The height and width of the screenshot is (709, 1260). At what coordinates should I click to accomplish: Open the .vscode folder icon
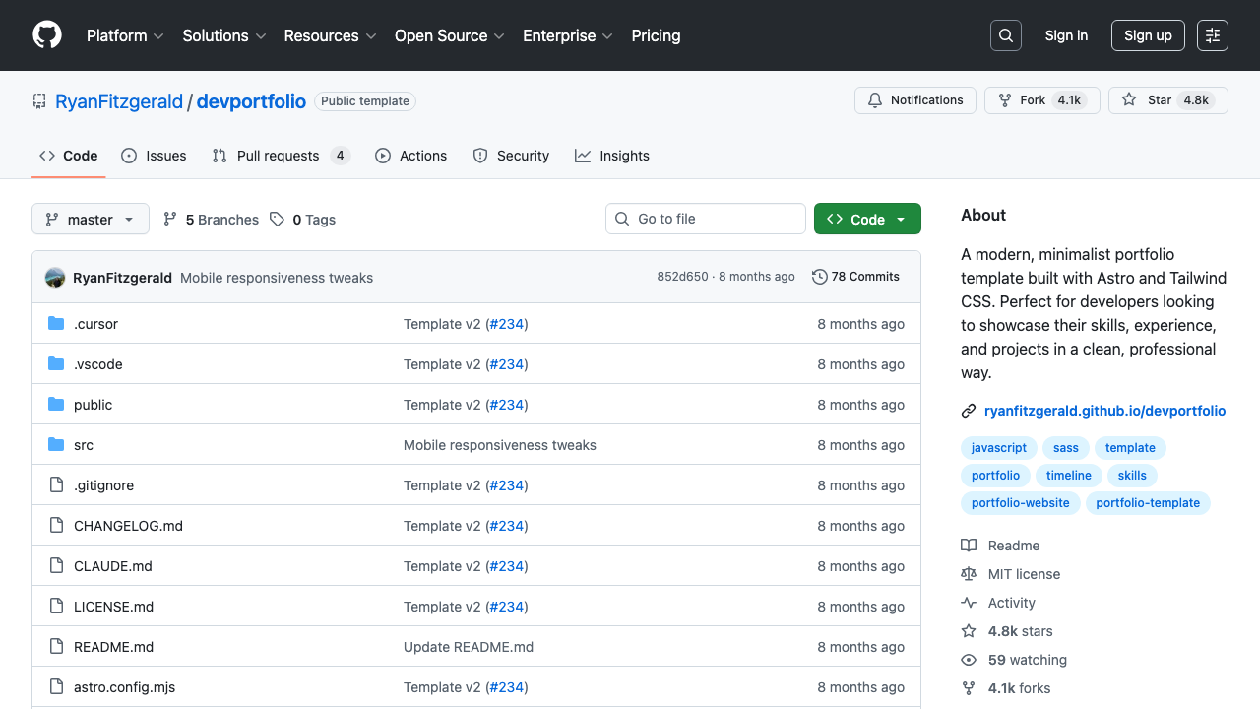[56, 363]
